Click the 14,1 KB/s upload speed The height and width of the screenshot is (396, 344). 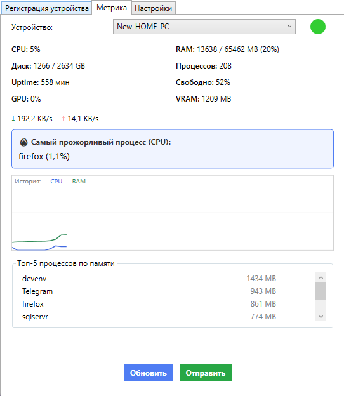[83, 119]
